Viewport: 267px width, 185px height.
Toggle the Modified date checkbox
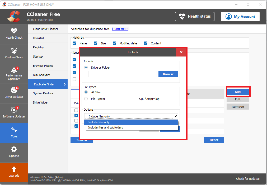[x=115, y=43]
